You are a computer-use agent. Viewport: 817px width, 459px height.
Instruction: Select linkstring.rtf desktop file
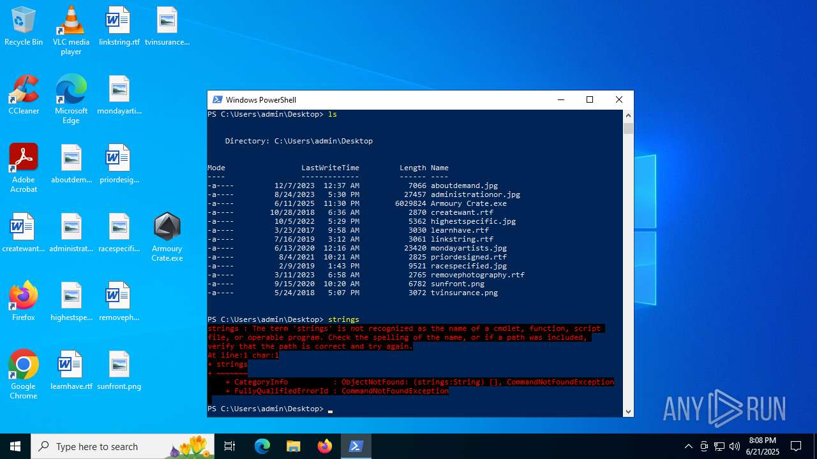pos(119,26)
